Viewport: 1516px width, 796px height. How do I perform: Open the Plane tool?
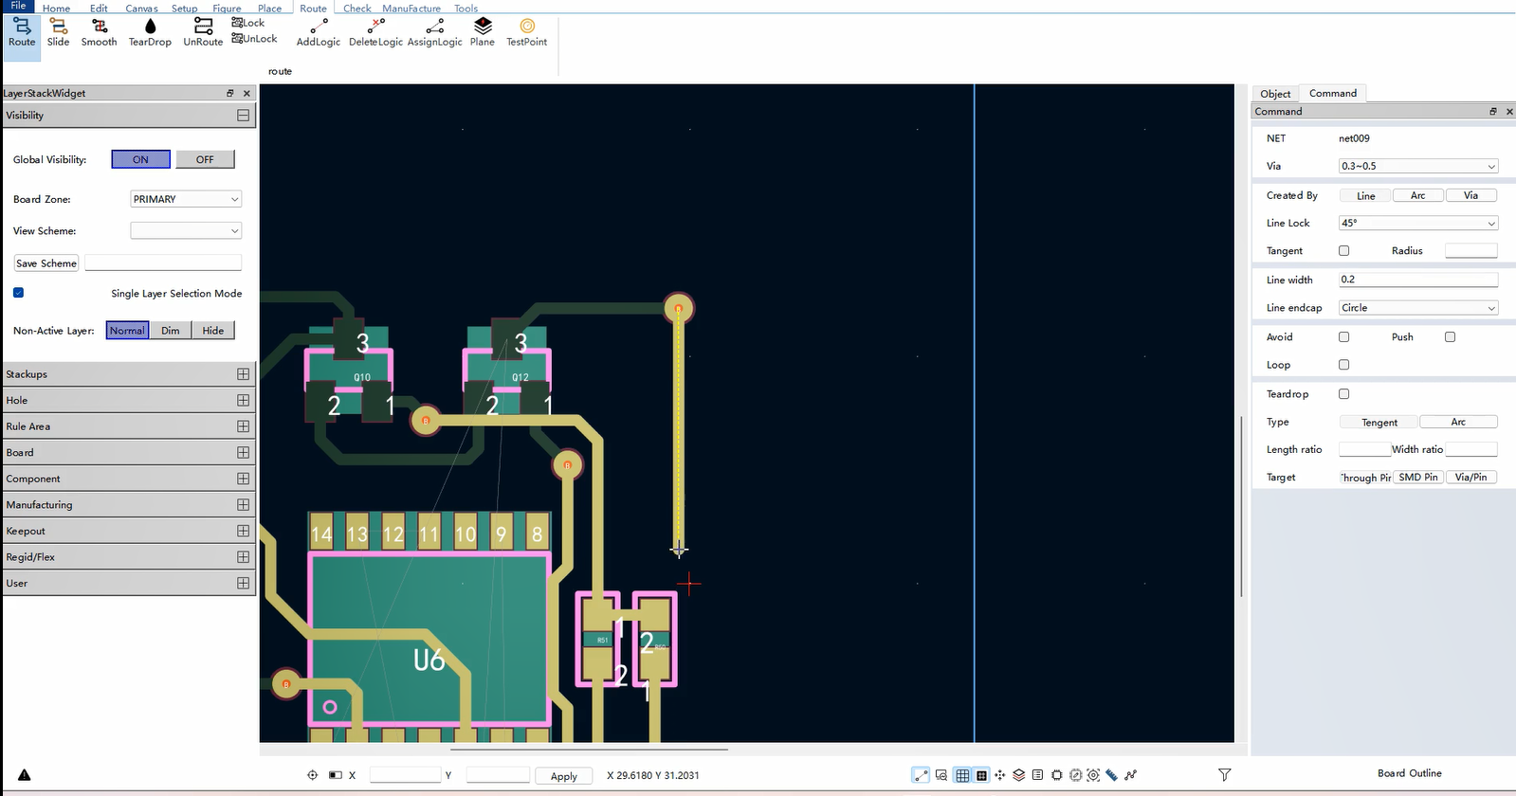(483, 31)
